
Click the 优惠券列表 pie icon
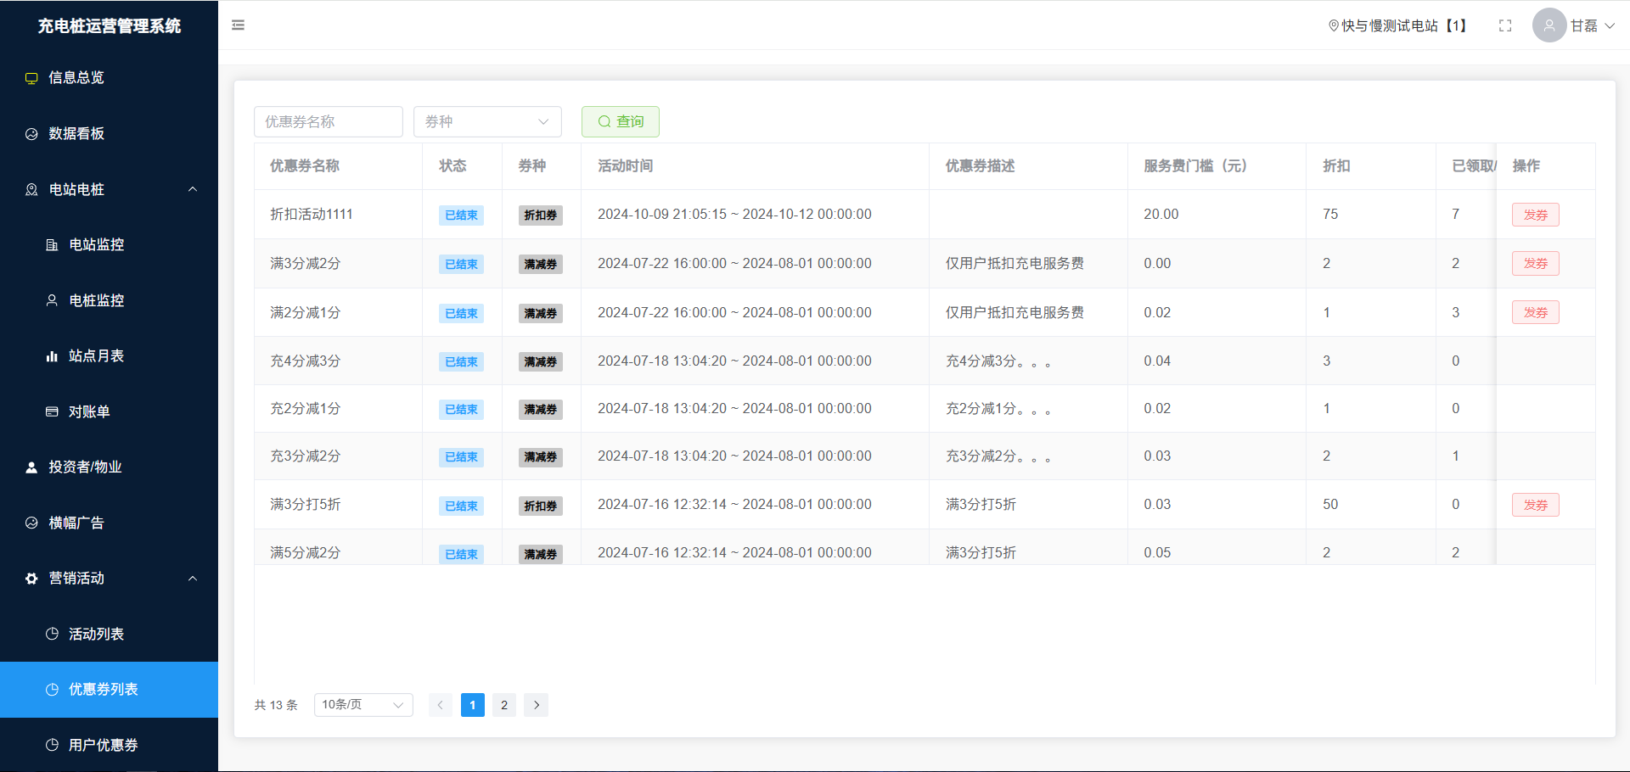(x=52, y=690)
